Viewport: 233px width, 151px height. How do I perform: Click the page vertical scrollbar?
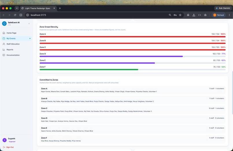click(x=232, y=93)
